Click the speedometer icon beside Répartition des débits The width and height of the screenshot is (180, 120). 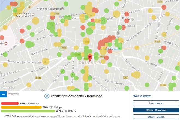click(47, 96)
